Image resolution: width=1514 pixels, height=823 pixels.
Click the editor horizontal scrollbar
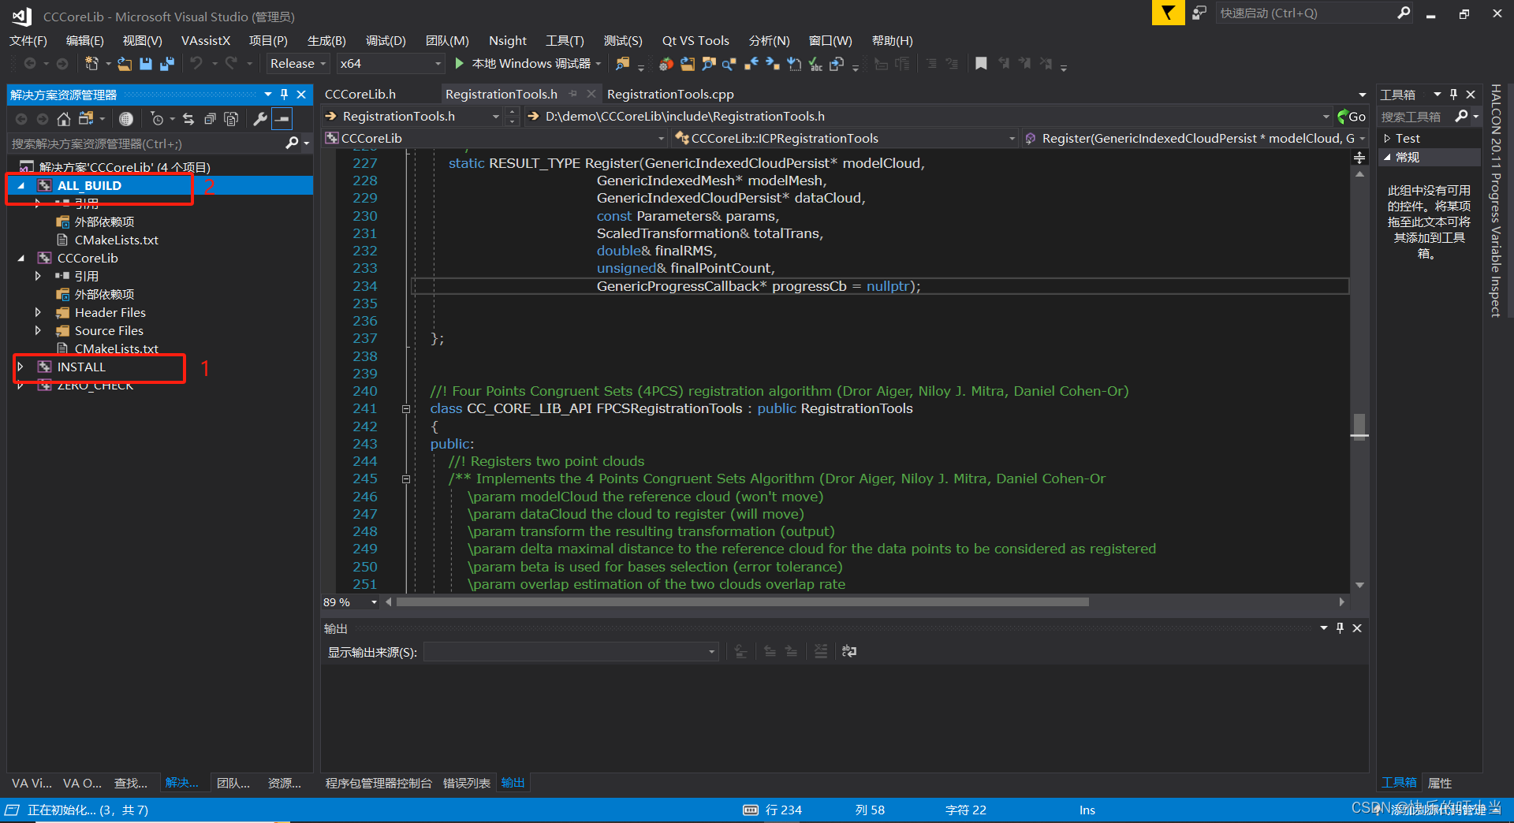(741, 602)
